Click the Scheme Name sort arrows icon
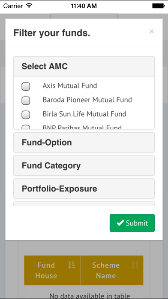This screenshot has height=299, width=168. [135, 265]
